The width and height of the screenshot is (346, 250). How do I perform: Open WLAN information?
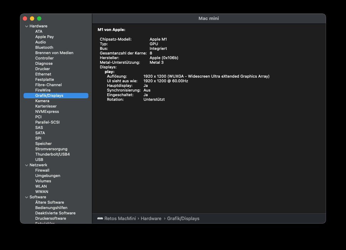tap(41, 186)
